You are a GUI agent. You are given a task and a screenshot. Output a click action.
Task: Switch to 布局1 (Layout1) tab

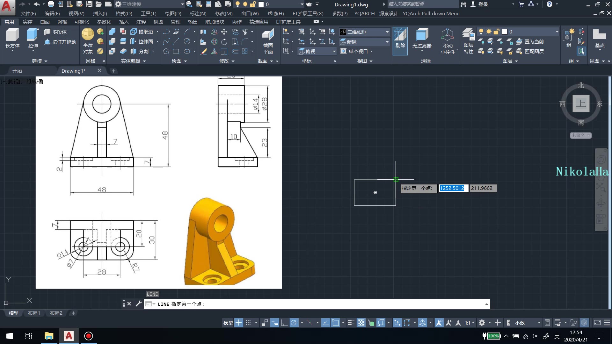pyautogui.click(x=34, y=313)
